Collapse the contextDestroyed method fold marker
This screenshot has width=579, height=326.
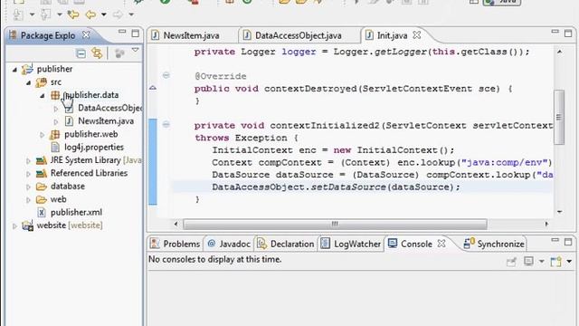(166, 75)
